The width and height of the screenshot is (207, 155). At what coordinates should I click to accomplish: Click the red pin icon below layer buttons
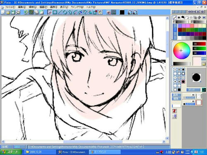(x=174, y=111)
